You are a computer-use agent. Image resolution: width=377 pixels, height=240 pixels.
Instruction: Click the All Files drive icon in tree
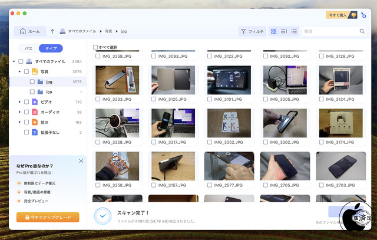[29, 61]
